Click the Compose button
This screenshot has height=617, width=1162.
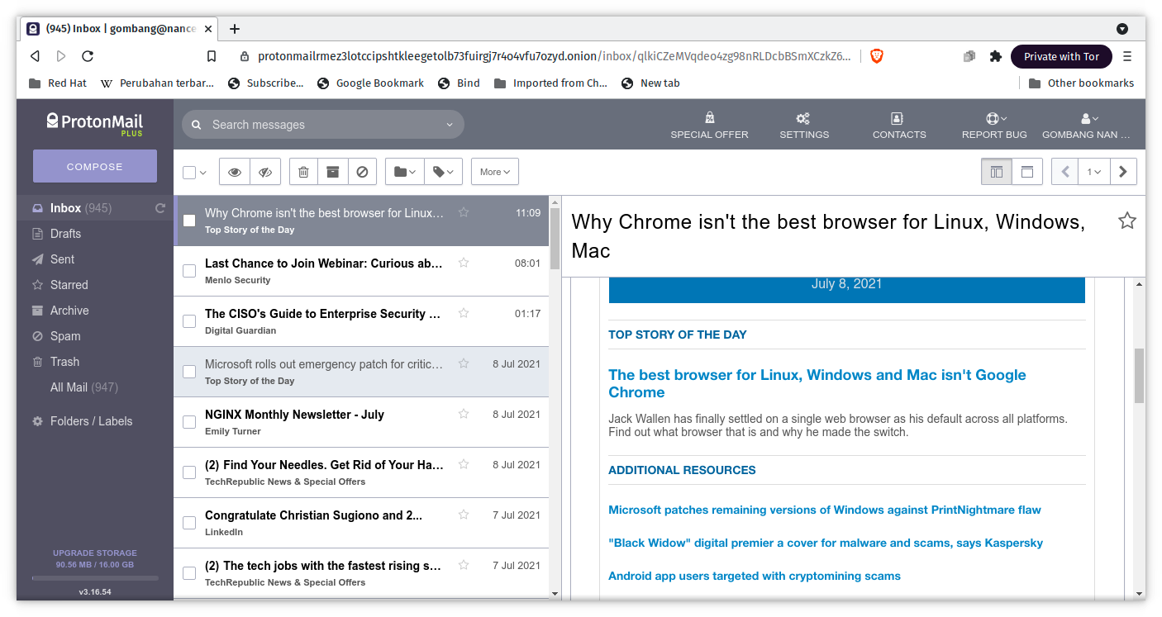pyautogui.click(x=95, y=166)
